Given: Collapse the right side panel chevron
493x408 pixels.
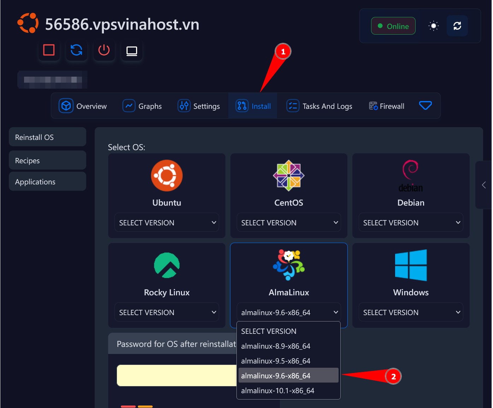Looking at the screenshot, I should [x=483, y=185].
